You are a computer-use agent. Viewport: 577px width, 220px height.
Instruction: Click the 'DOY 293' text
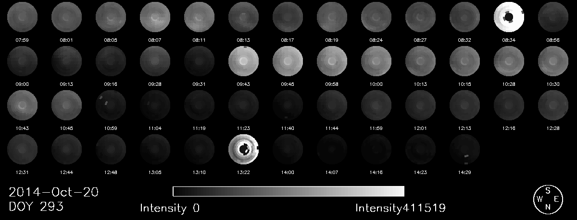36,207
